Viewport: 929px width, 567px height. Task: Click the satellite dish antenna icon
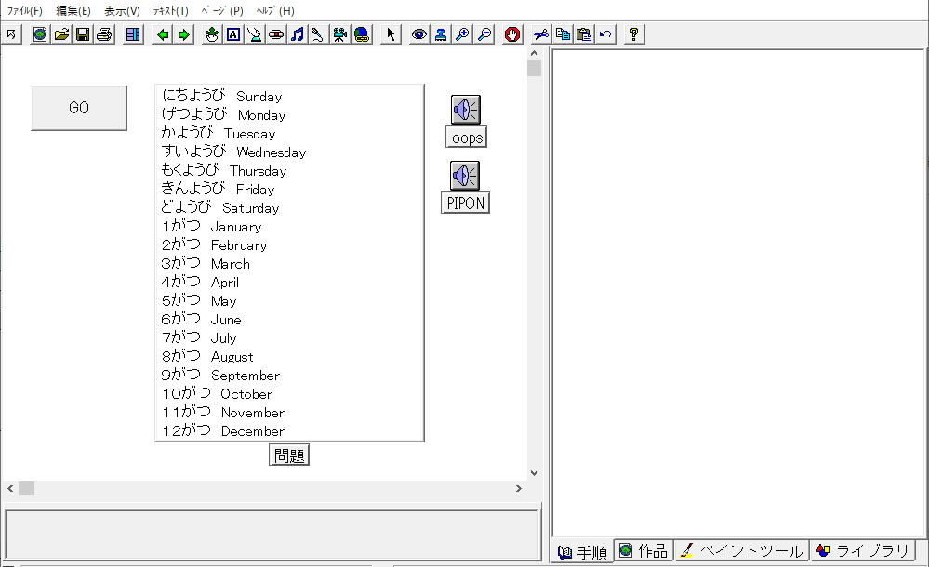(255, 34)
